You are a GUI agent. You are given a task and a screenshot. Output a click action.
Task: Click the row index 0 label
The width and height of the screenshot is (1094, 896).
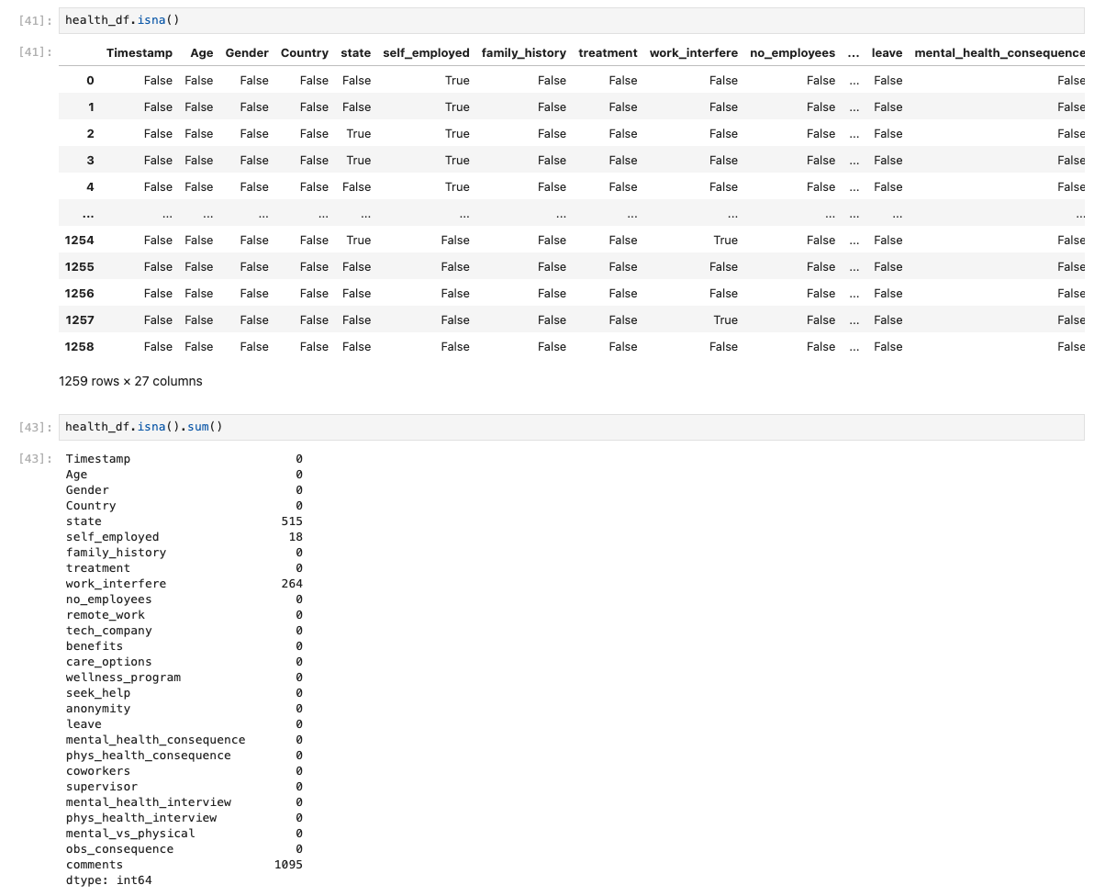90,81
